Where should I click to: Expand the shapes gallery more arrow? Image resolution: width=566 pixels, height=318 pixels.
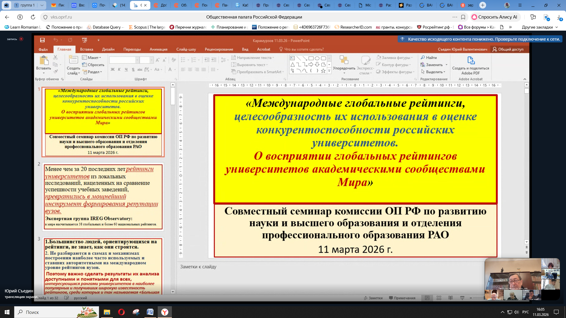329,71
